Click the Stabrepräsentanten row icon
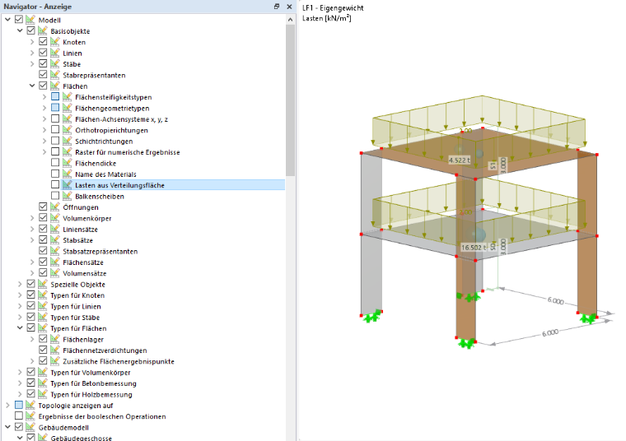The image size is (626, 441). click(x=55, y=75)
